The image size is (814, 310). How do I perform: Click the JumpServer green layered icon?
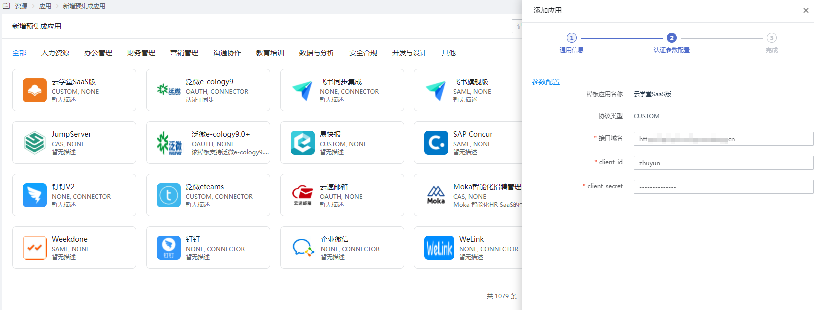(x=35, y=143)
